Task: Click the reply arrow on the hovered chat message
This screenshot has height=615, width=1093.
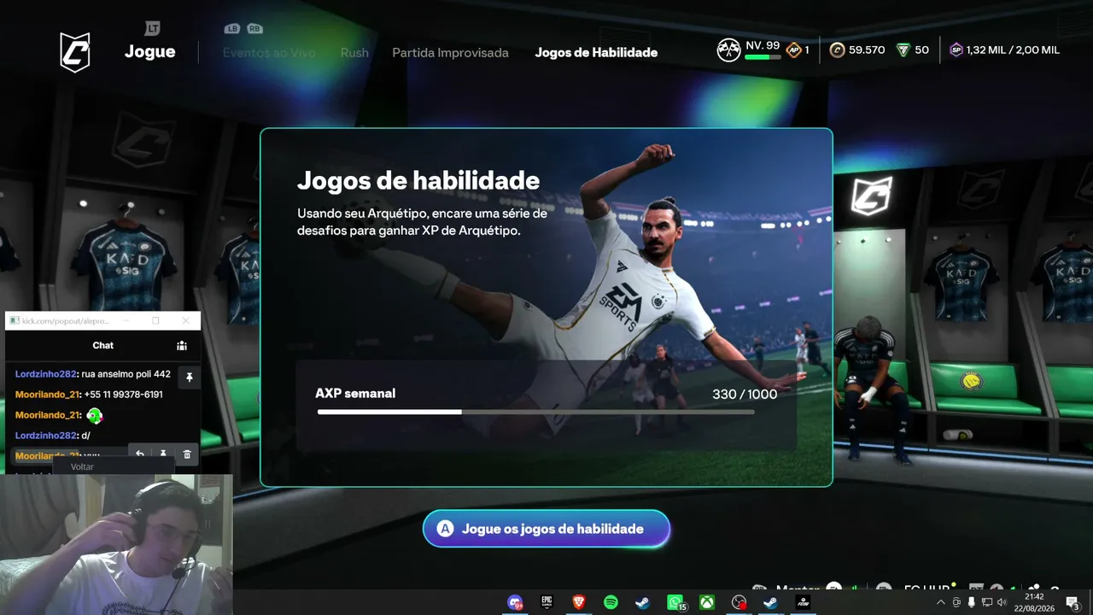Action: click(140, 454)
